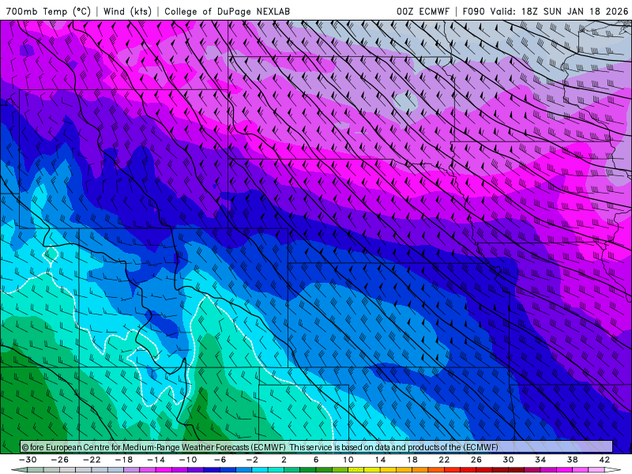Viewport: 632px width, 474px height.
Task: Click the '-22' color scale label
Action: [x=92, y=460]
